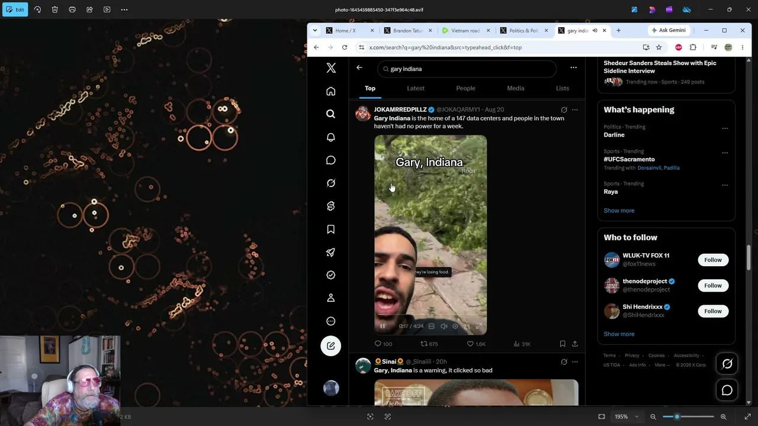Switch to the Lists search tab
The width and height of the screenshot is (758, 426).
click(x=563, y=88)
